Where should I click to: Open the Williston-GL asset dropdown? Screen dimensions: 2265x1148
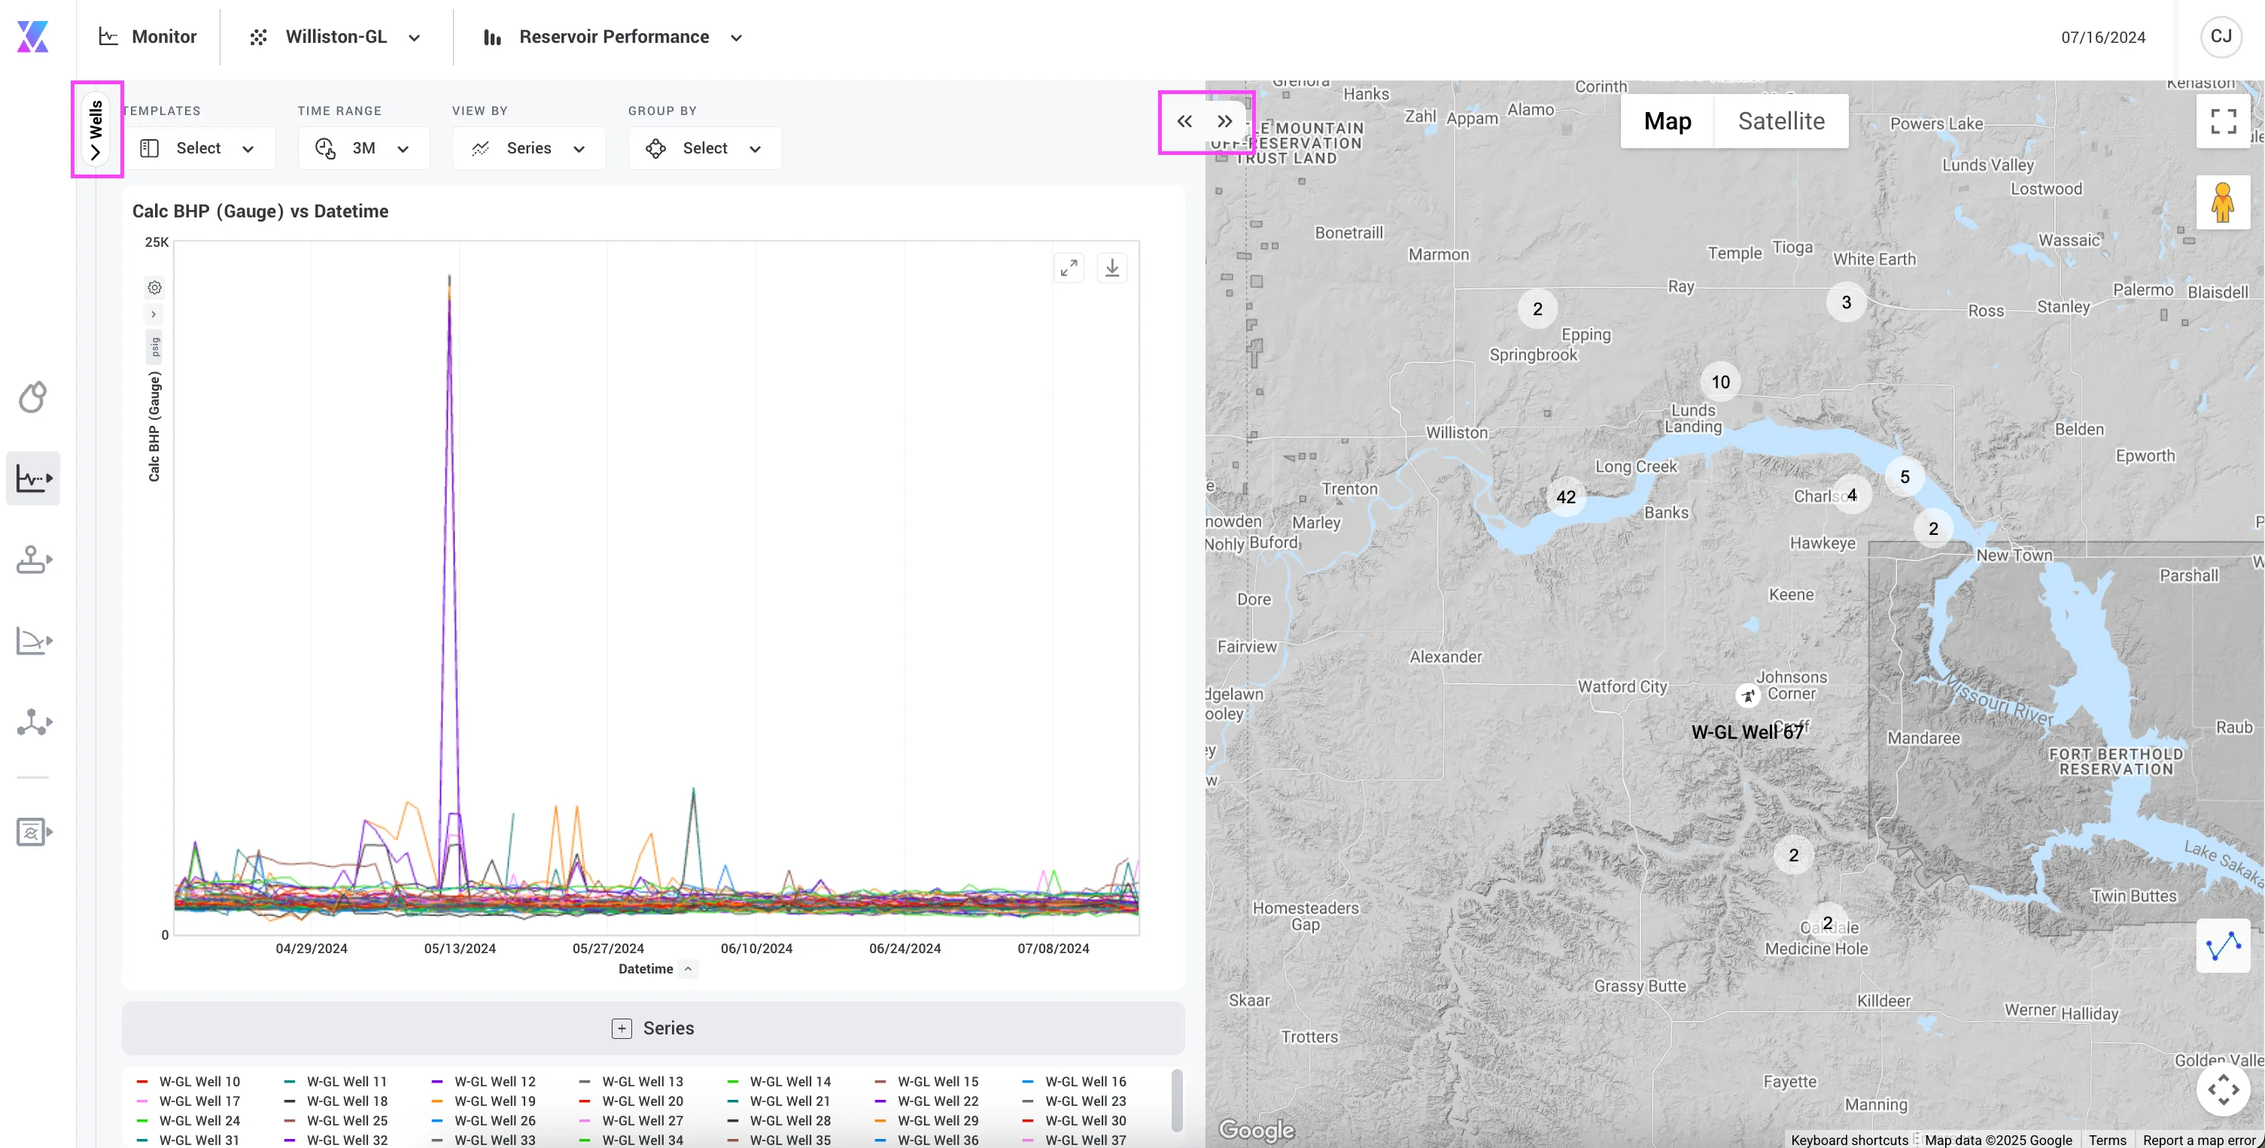pos(336,37)
